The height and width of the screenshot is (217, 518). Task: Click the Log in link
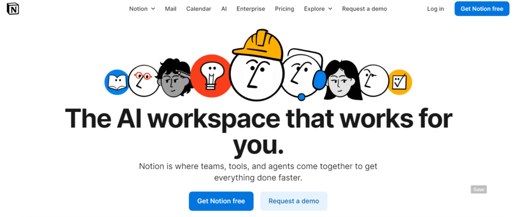[x=436, y=9]
